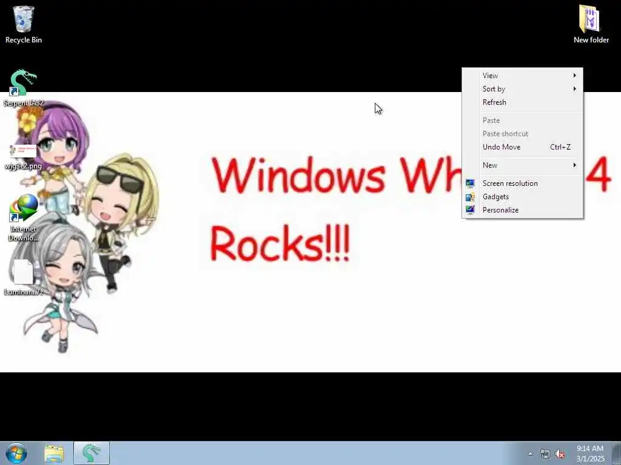Select the Serpent IA32 desktop shortcut
Screen dimensions: 621x465
24,88
